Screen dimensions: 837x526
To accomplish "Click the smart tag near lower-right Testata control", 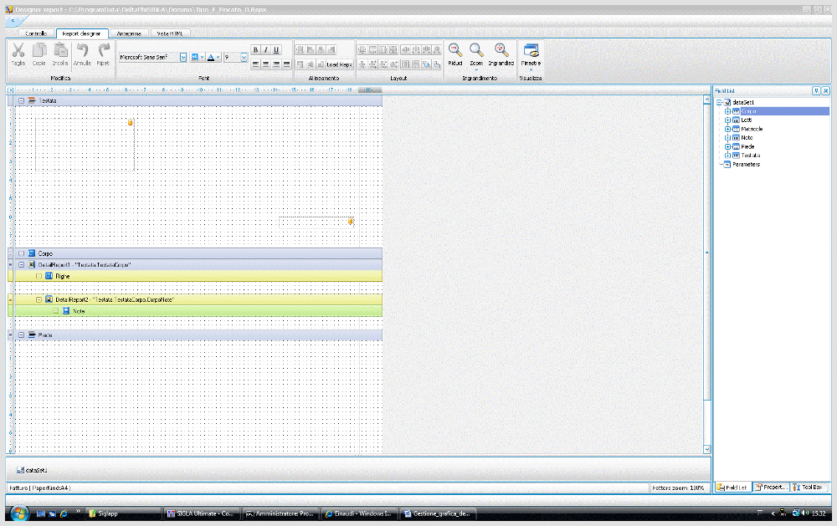I will click(351, 221).
